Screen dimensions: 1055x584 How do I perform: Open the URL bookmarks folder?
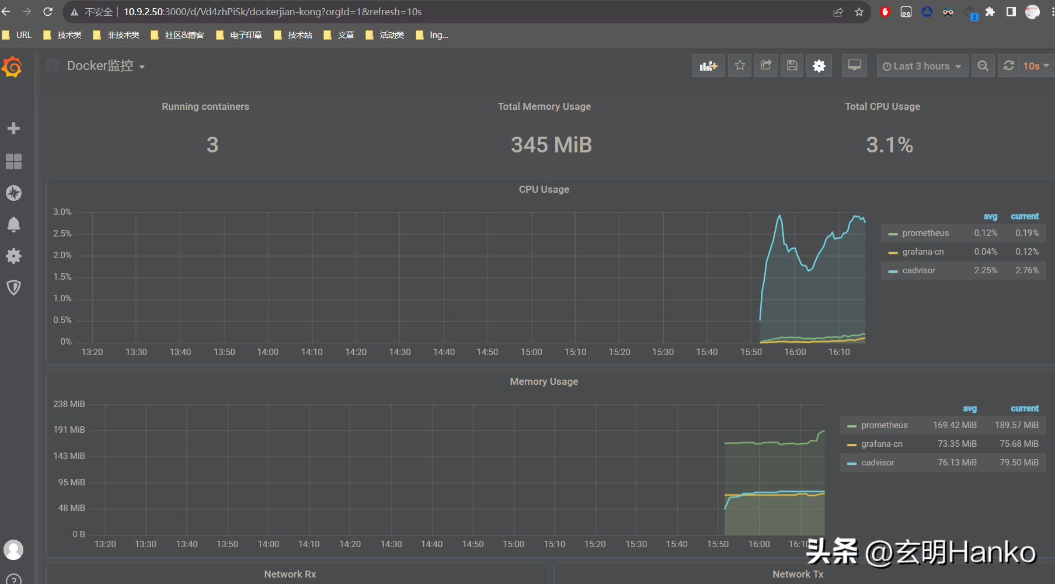pyautogui.click(x=17, y=35)
